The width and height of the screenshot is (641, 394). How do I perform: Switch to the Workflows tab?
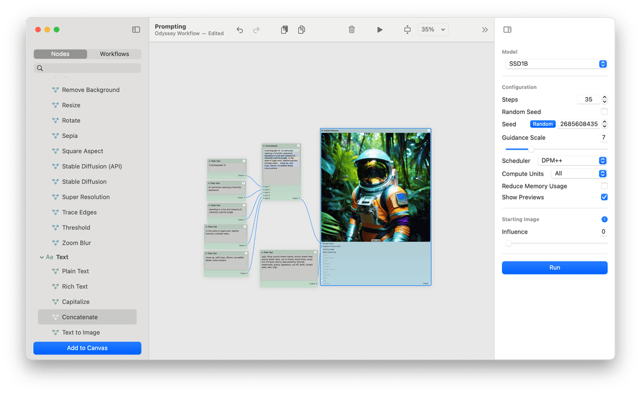tap(115, 54)
